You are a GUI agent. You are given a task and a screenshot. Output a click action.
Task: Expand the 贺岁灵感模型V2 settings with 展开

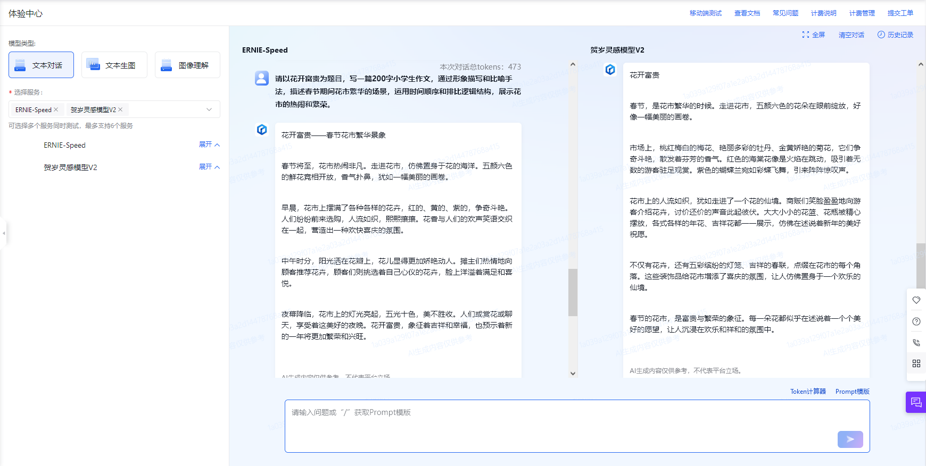(209, 167)
